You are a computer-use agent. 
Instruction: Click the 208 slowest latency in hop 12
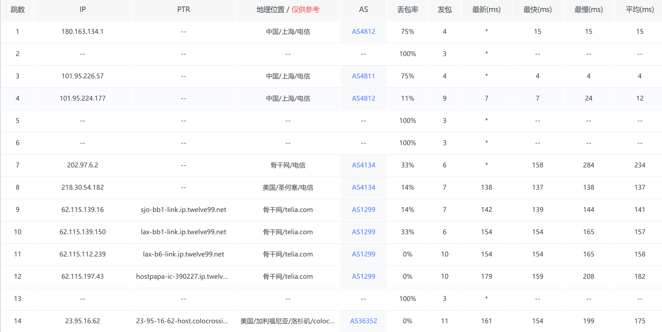588,276
